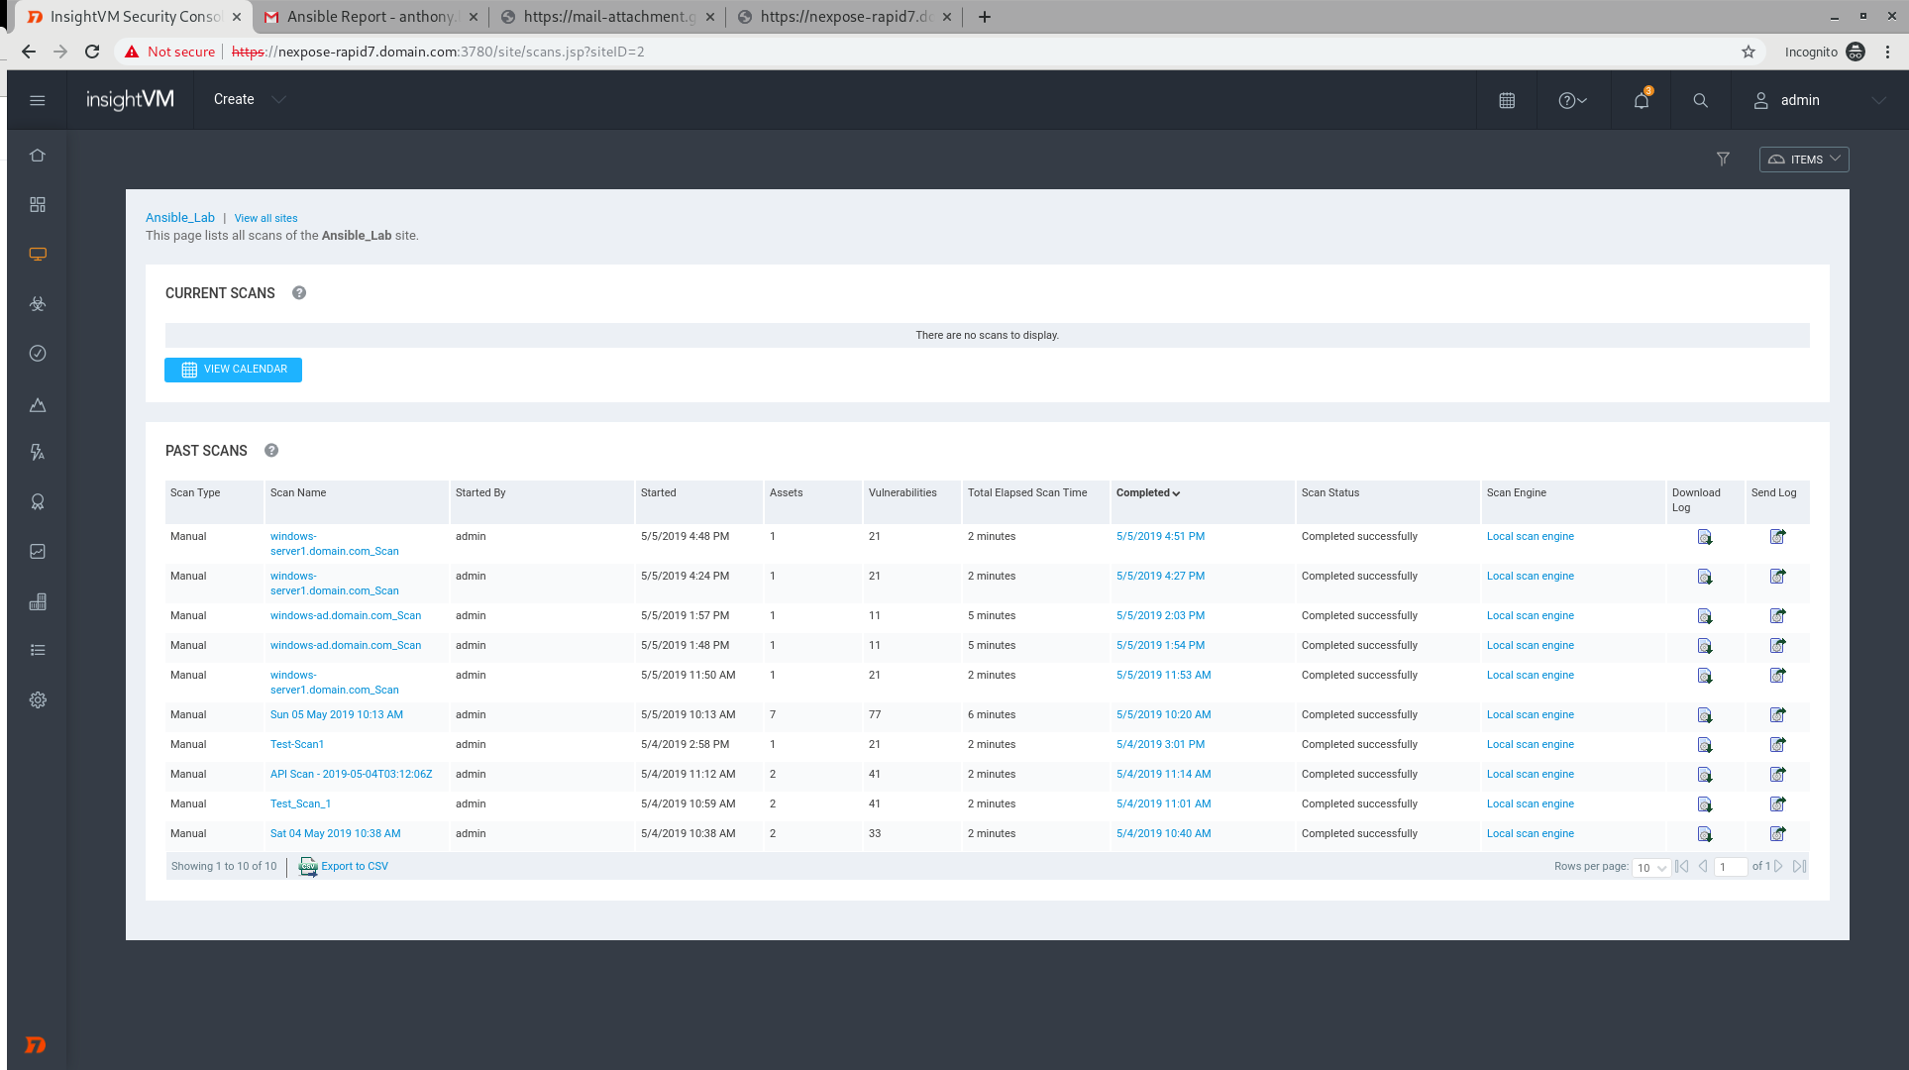The image size is (1909, 1070).
Task: Expand the admin user menu
Action: click(1819, 100)
